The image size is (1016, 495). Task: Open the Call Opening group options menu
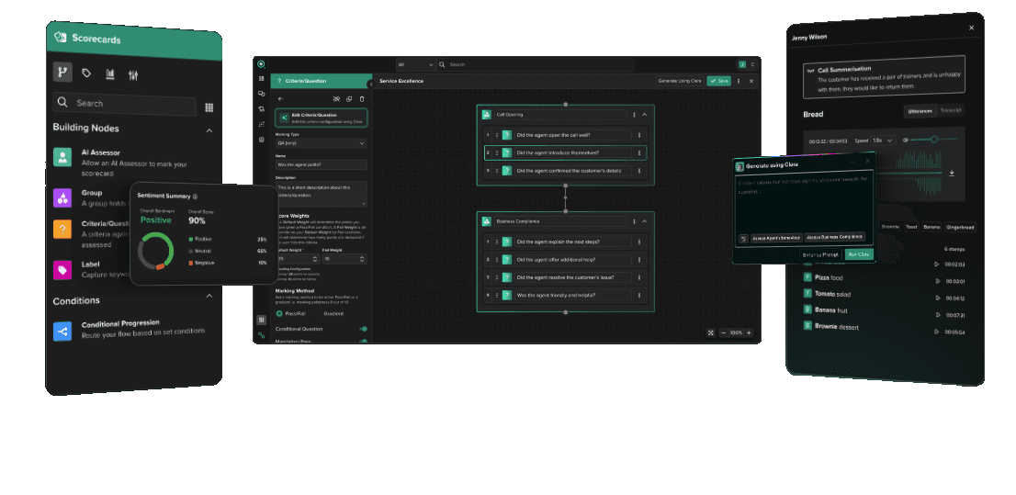coord(634,115)
